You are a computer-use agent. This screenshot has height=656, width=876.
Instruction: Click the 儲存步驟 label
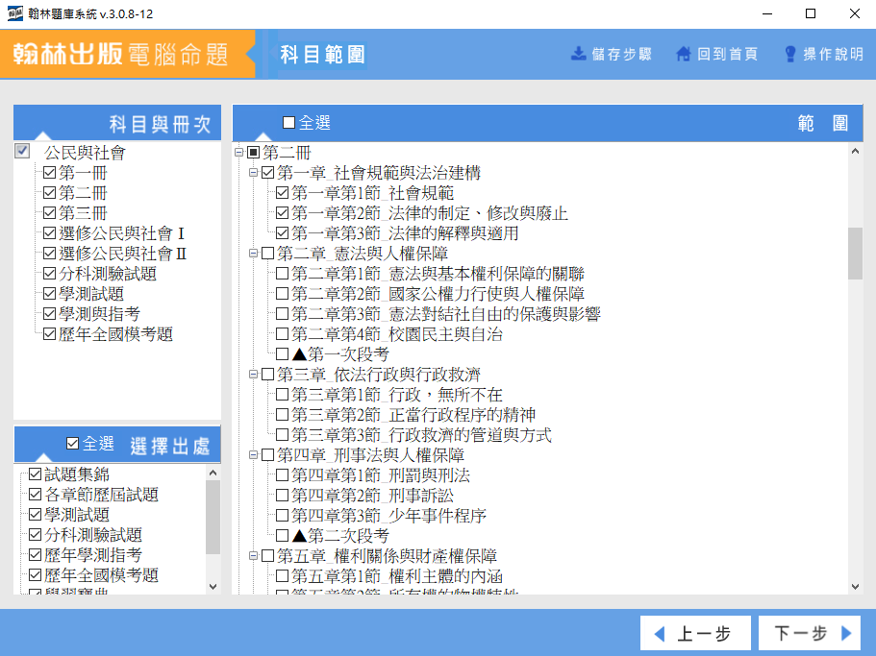(x=622, y=54)
